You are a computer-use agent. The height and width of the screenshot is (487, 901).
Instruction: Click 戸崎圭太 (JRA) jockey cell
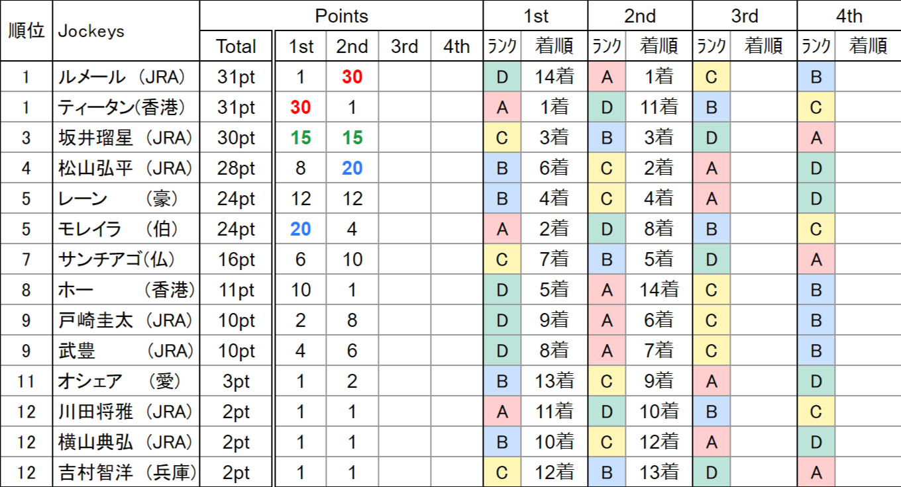(125, 320)
